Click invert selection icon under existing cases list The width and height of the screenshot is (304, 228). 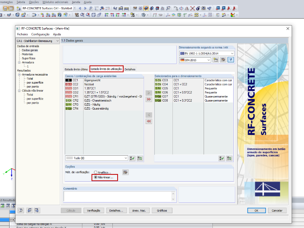(140, 158)
